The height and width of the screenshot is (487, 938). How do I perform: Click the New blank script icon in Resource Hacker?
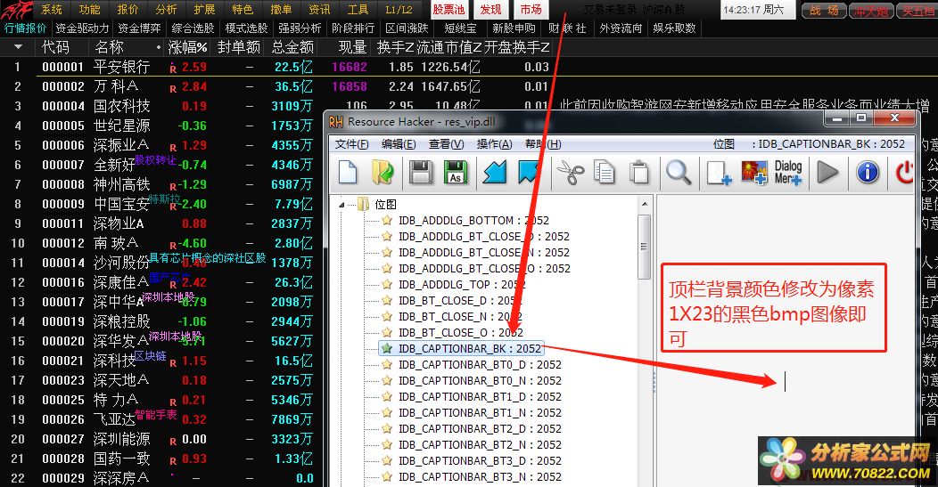point(348,173)
